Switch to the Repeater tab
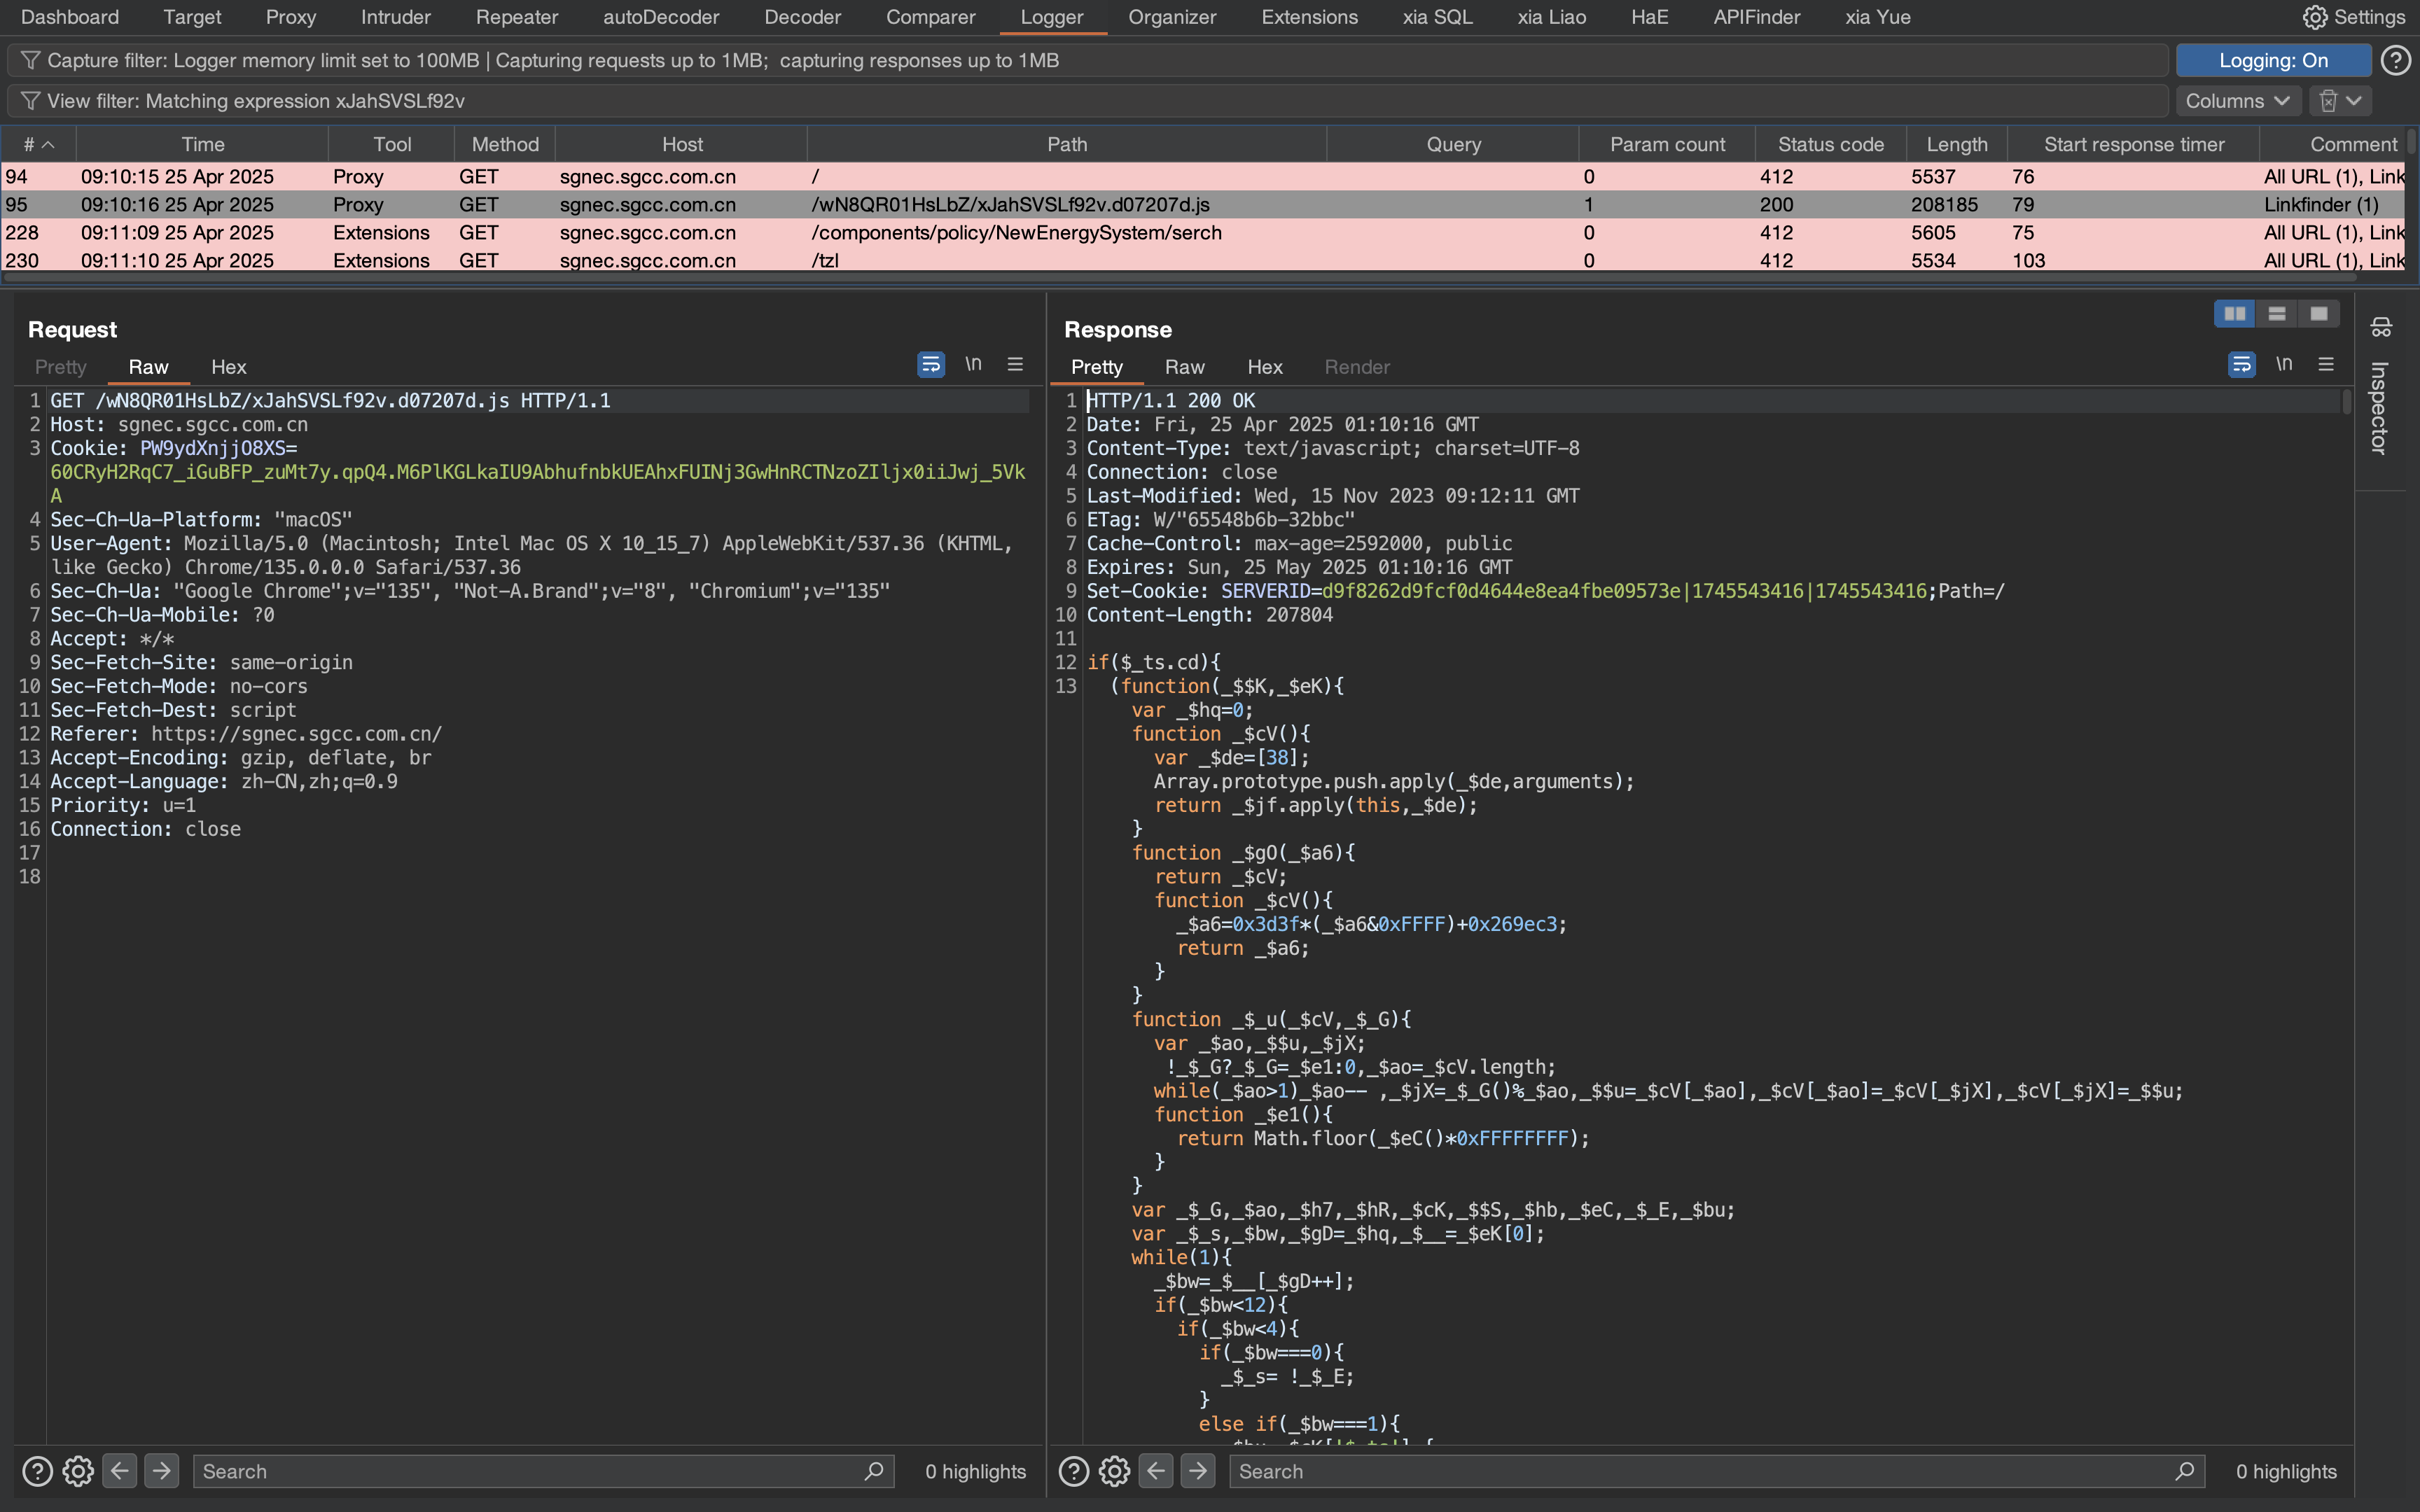The image size is (2420, 1512). pos(516,17)
